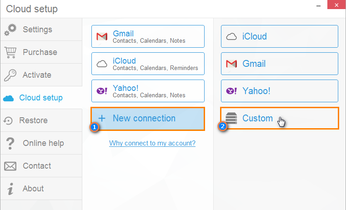Click the cloud icon on iCloud Reminders card
Viewport: 346px width, 210px height.
102,64
